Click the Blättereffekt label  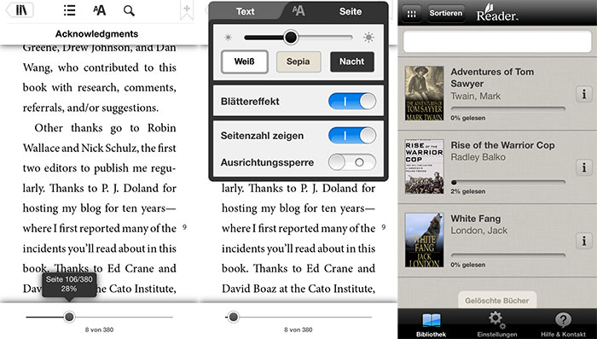pos(250,102)
